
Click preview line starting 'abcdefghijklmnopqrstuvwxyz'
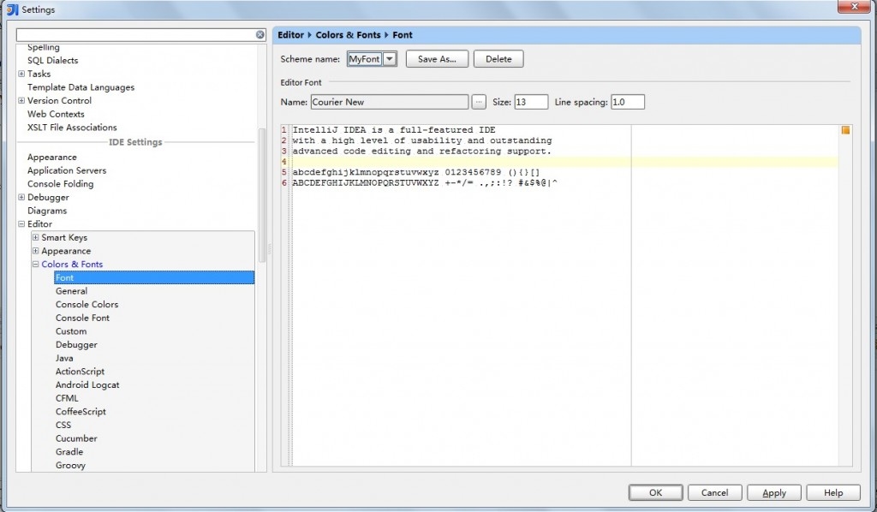pyautogui.click(x=416, y=172)
